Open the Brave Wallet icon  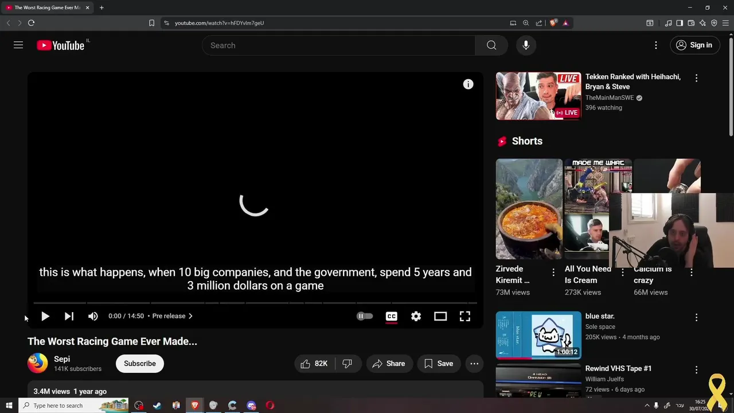tap(691, 23)
